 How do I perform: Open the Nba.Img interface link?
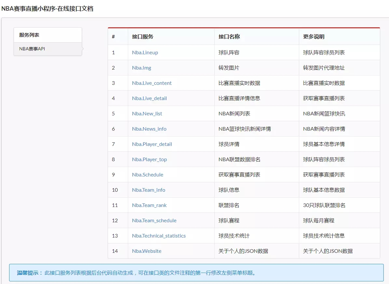[141, 68]
